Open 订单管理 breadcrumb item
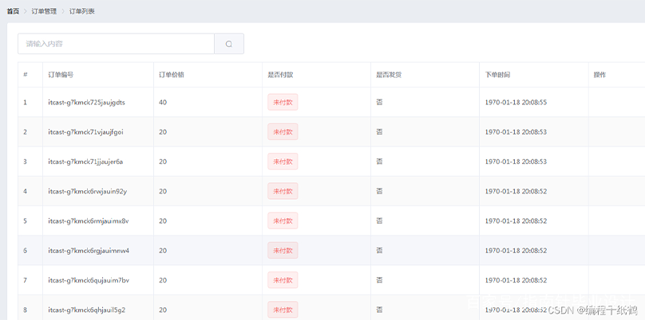The width and height of the screenshot is (645, 320). [44, 11]
